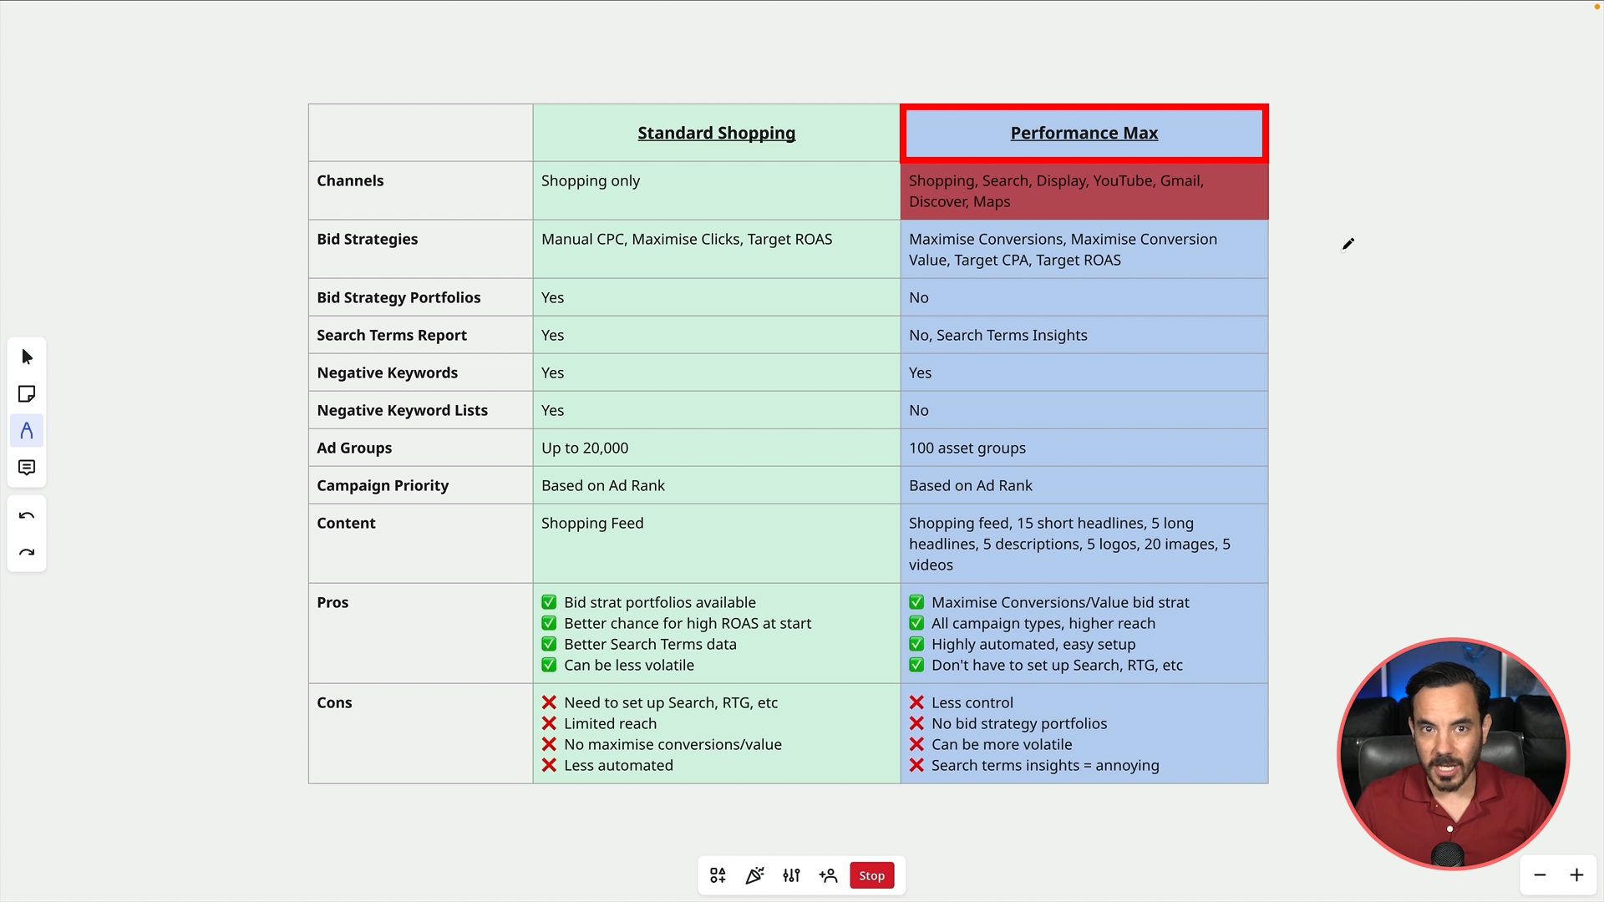Invite a participant with add-person icon
The height and width of the screenshot is (902, 1604).
828,875
